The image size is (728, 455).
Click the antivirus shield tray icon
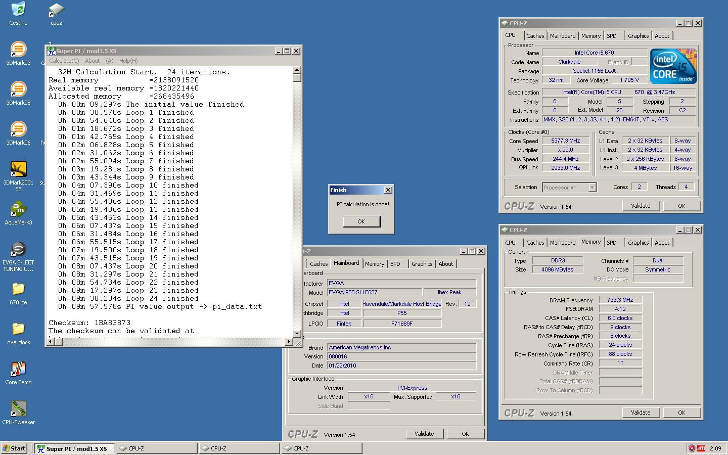692,448
